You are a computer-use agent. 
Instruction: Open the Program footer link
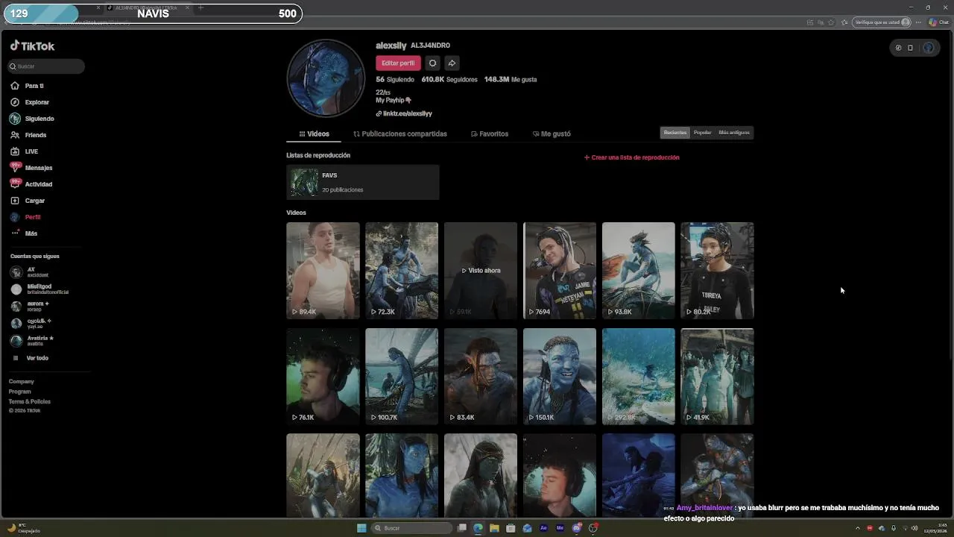(x=19, y=392)
